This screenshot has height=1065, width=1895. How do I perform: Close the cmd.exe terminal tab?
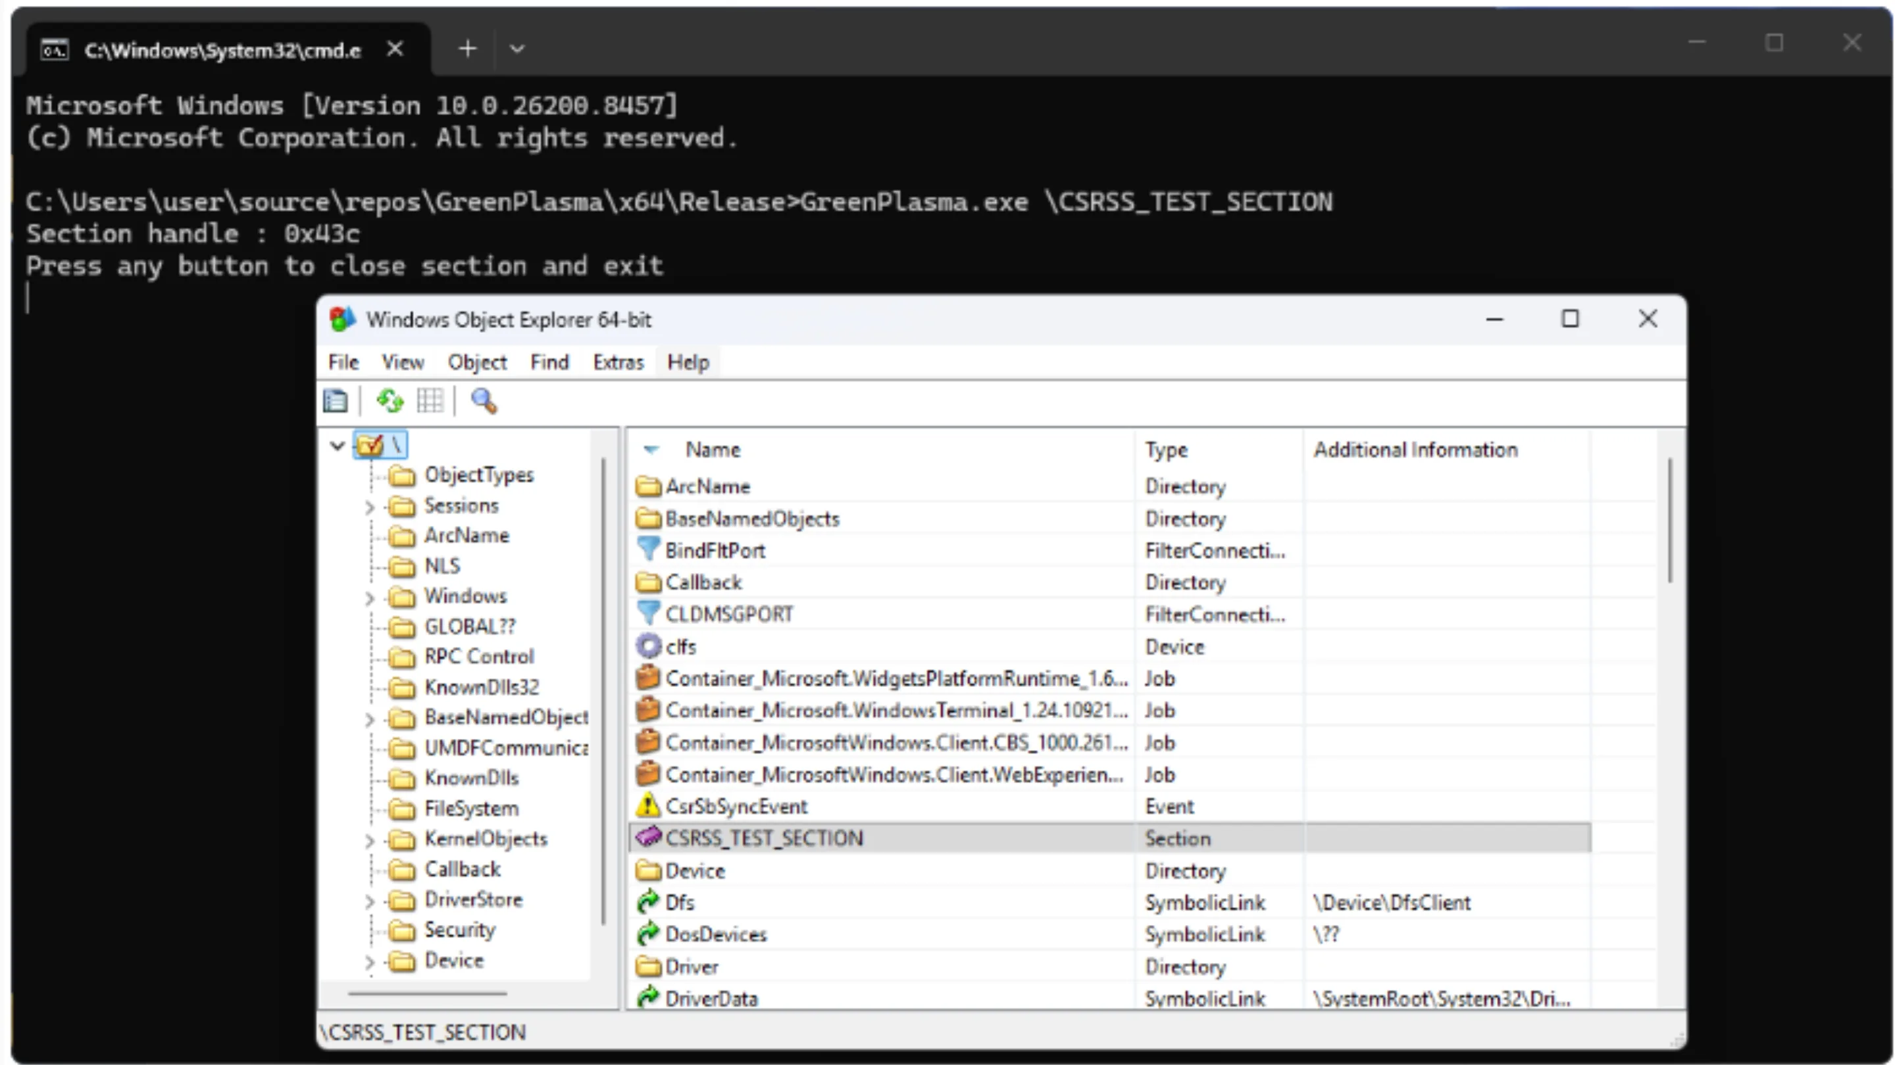coord(395,49)
